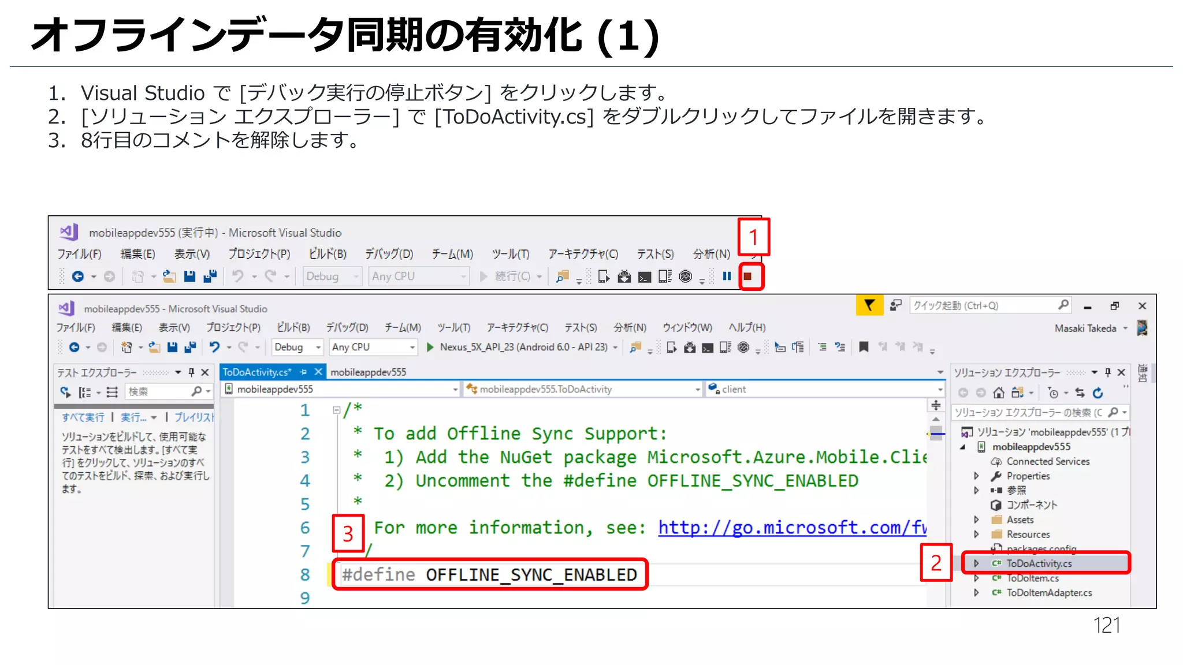Screen dimensions: 1183x665
Task: Click the send feedback icon beside quick launch
Action: coord(896,305)
